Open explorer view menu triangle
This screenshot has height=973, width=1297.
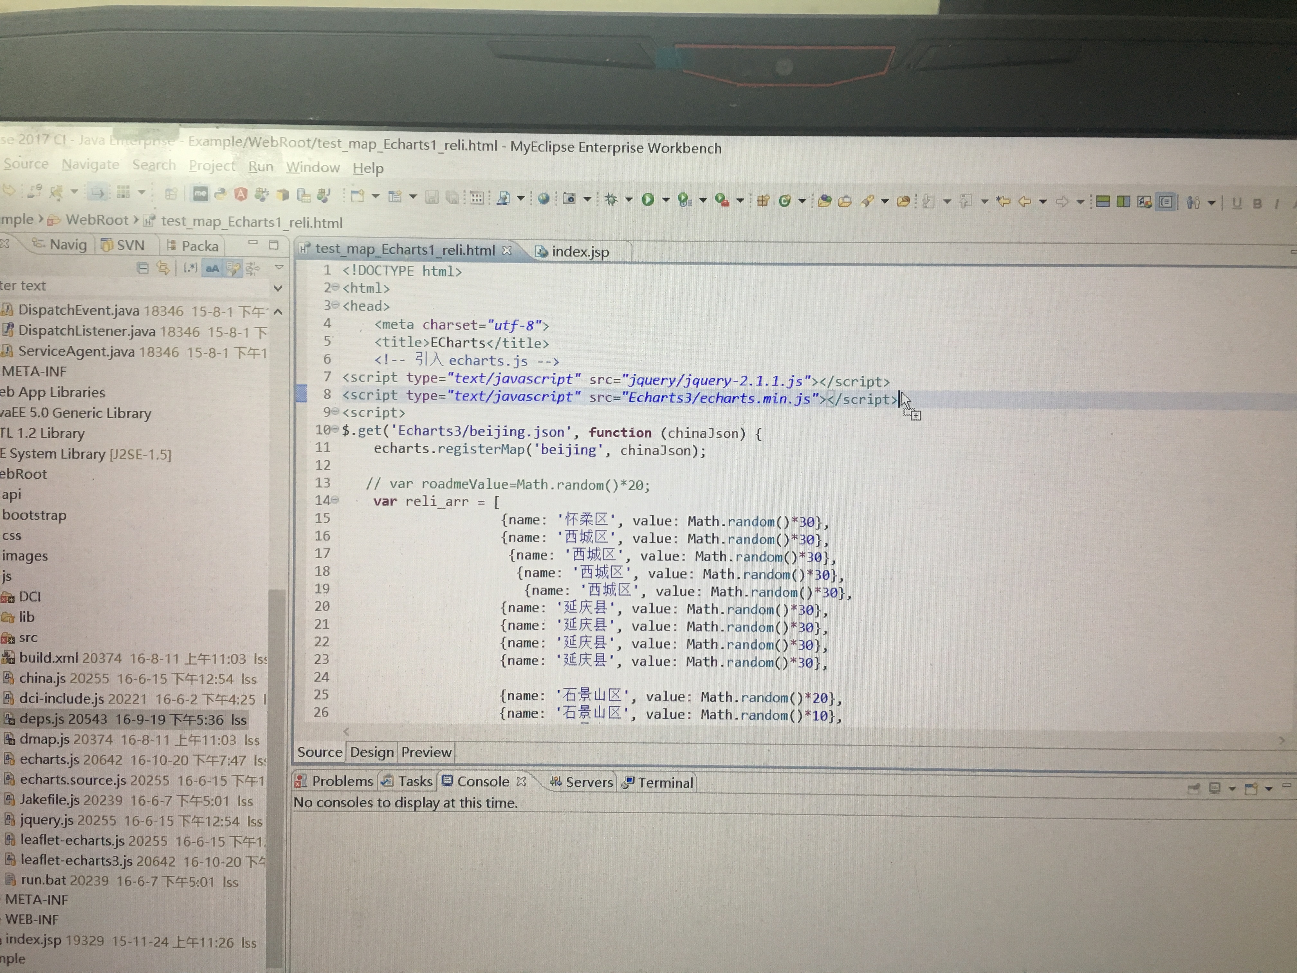coord(279,267)
